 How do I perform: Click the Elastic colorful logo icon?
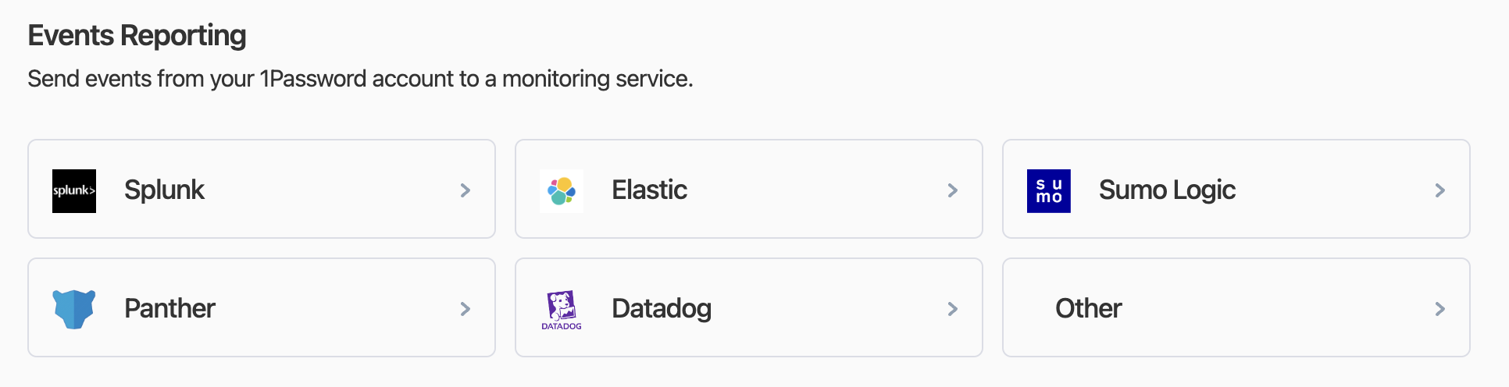point(562,190)
